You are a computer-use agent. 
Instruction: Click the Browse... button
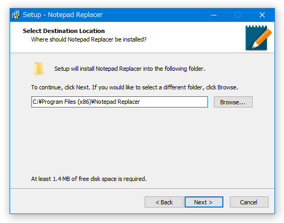(x=233, y=102)
